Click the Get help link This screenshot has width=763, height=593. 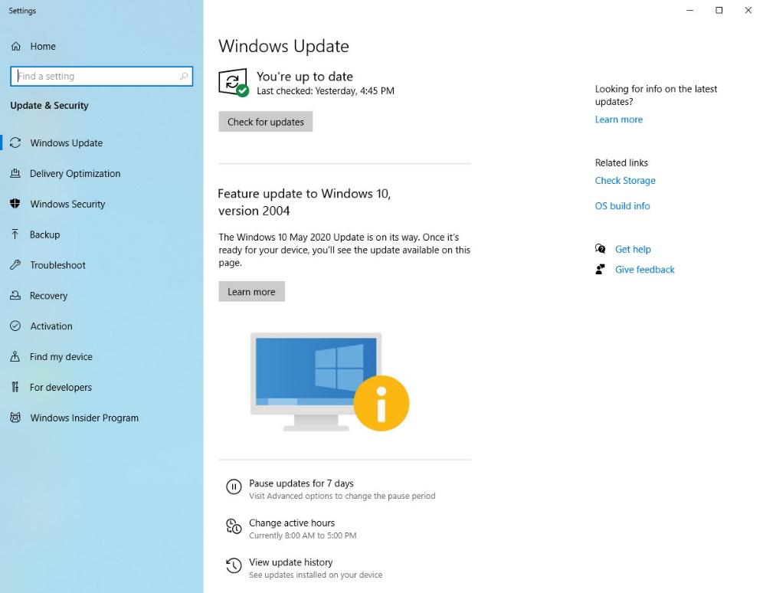click(x=633, y=249)
